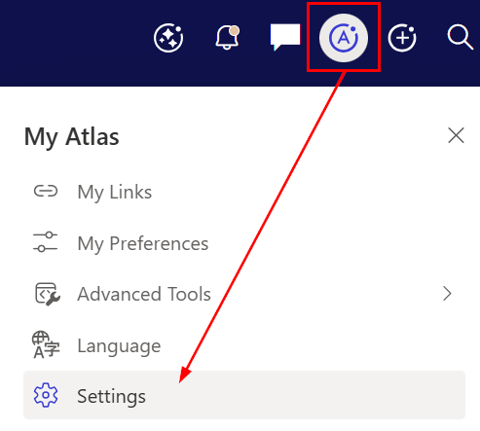The image size is (480, 431).
Task: Choose Advanced Tools menu entry text
Action: pos(144,294)
